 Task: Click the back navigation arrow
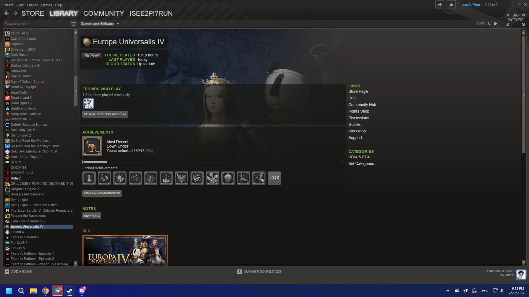[7, 13]
